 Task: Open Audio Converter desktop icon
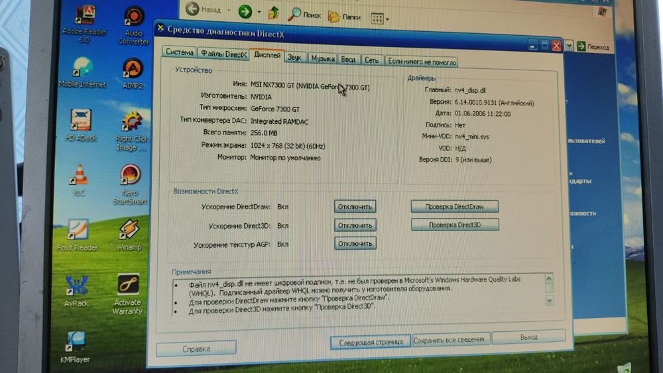[x=134, y=25]
